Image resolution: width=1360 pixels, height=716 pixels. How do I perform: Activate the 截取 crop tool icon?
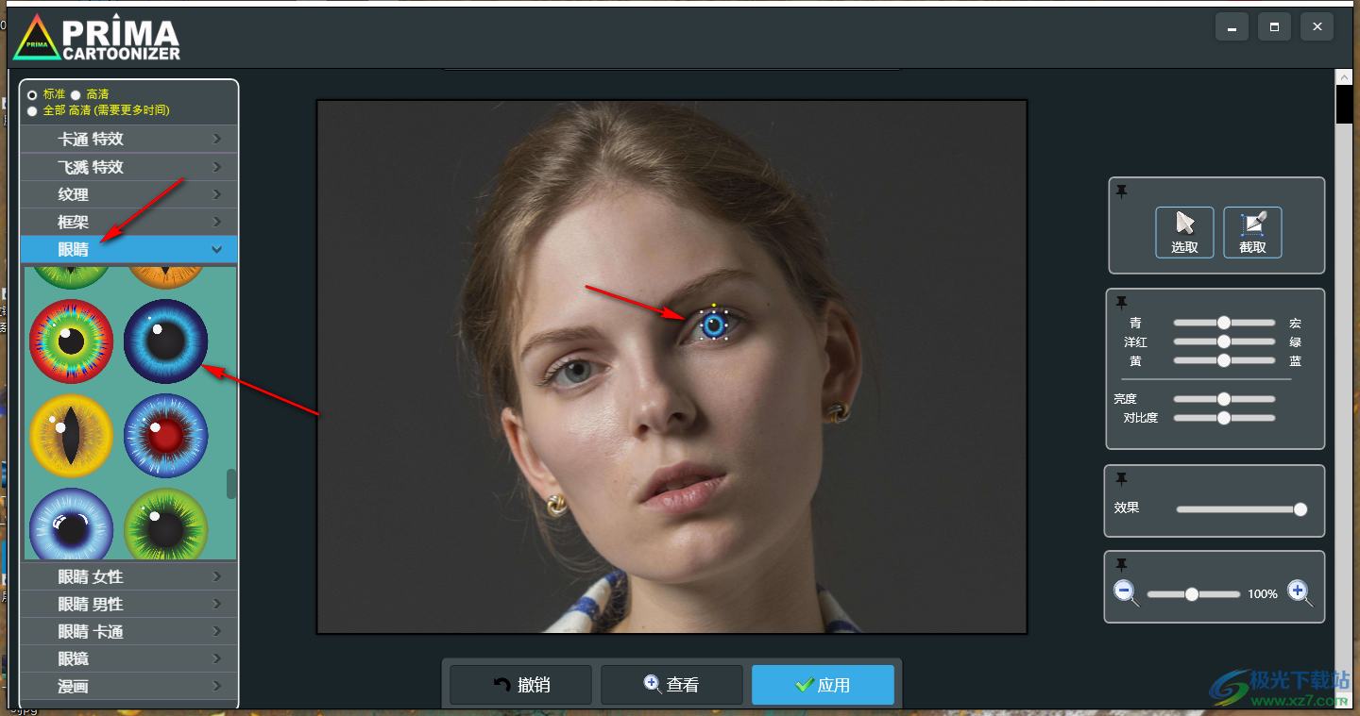[1252, 232]
